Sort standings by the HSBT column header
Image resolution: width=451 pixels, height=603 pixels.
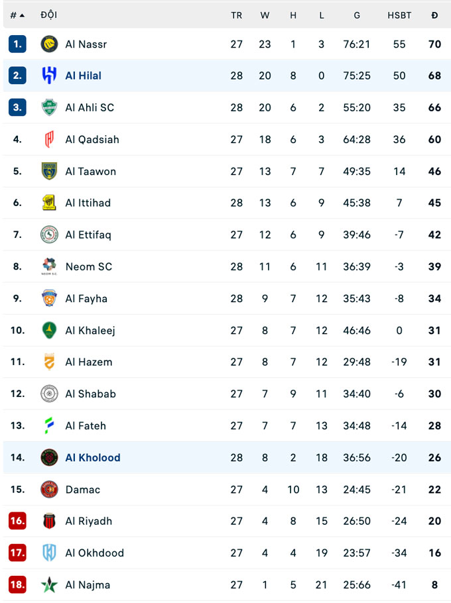click(x=400, y=15)
